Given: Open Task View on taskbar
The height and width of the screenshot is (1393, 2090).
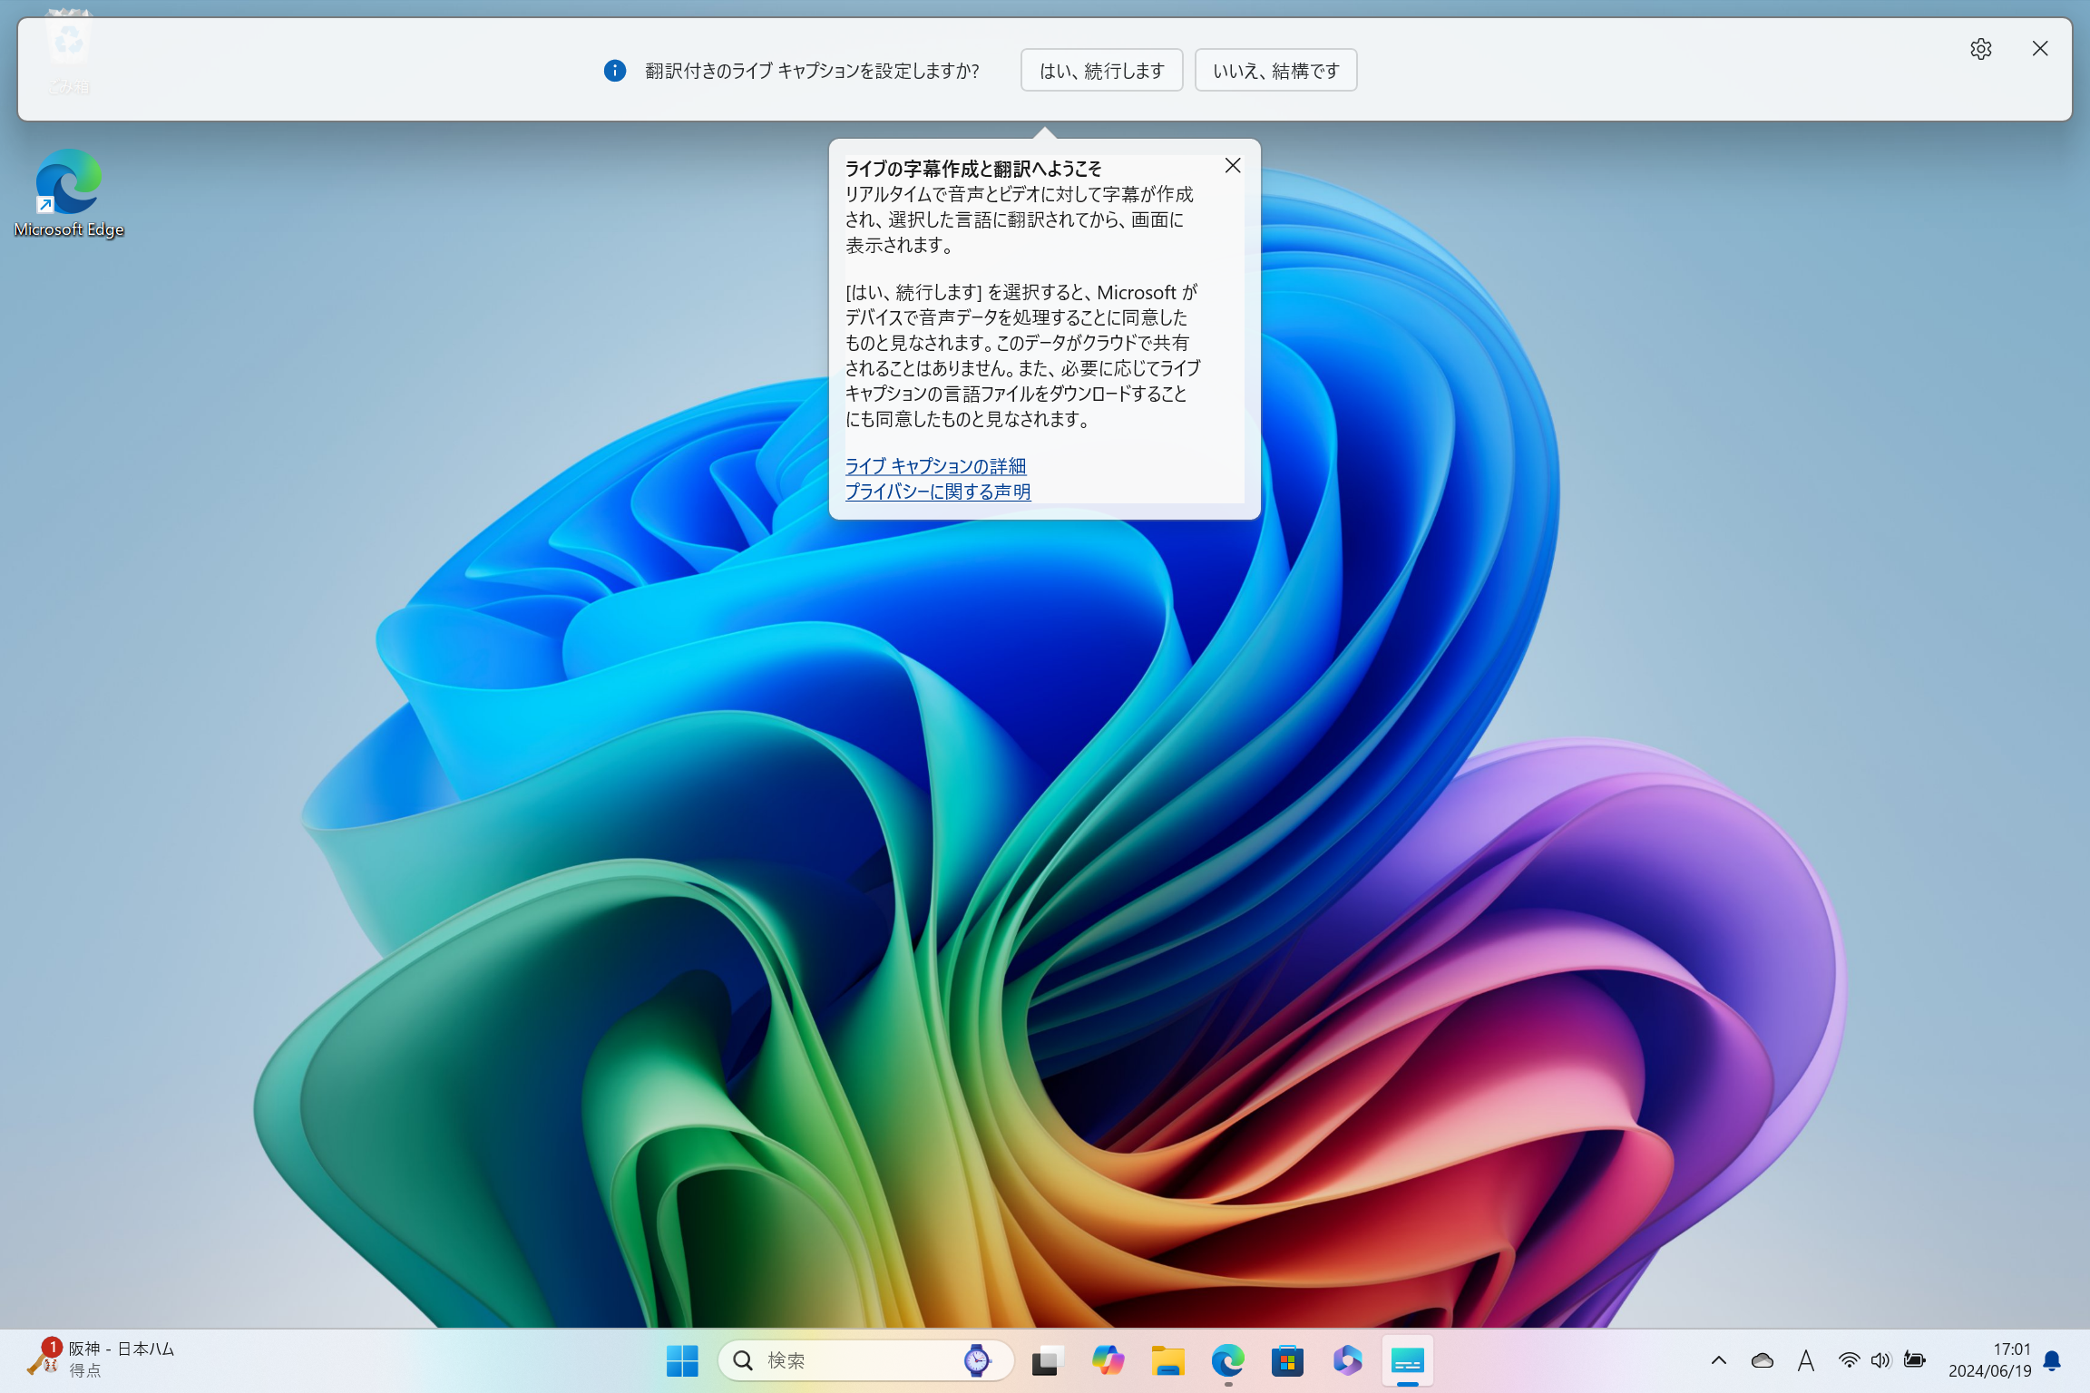Looking at the screenshot, I should (x=1046, y=1360).
